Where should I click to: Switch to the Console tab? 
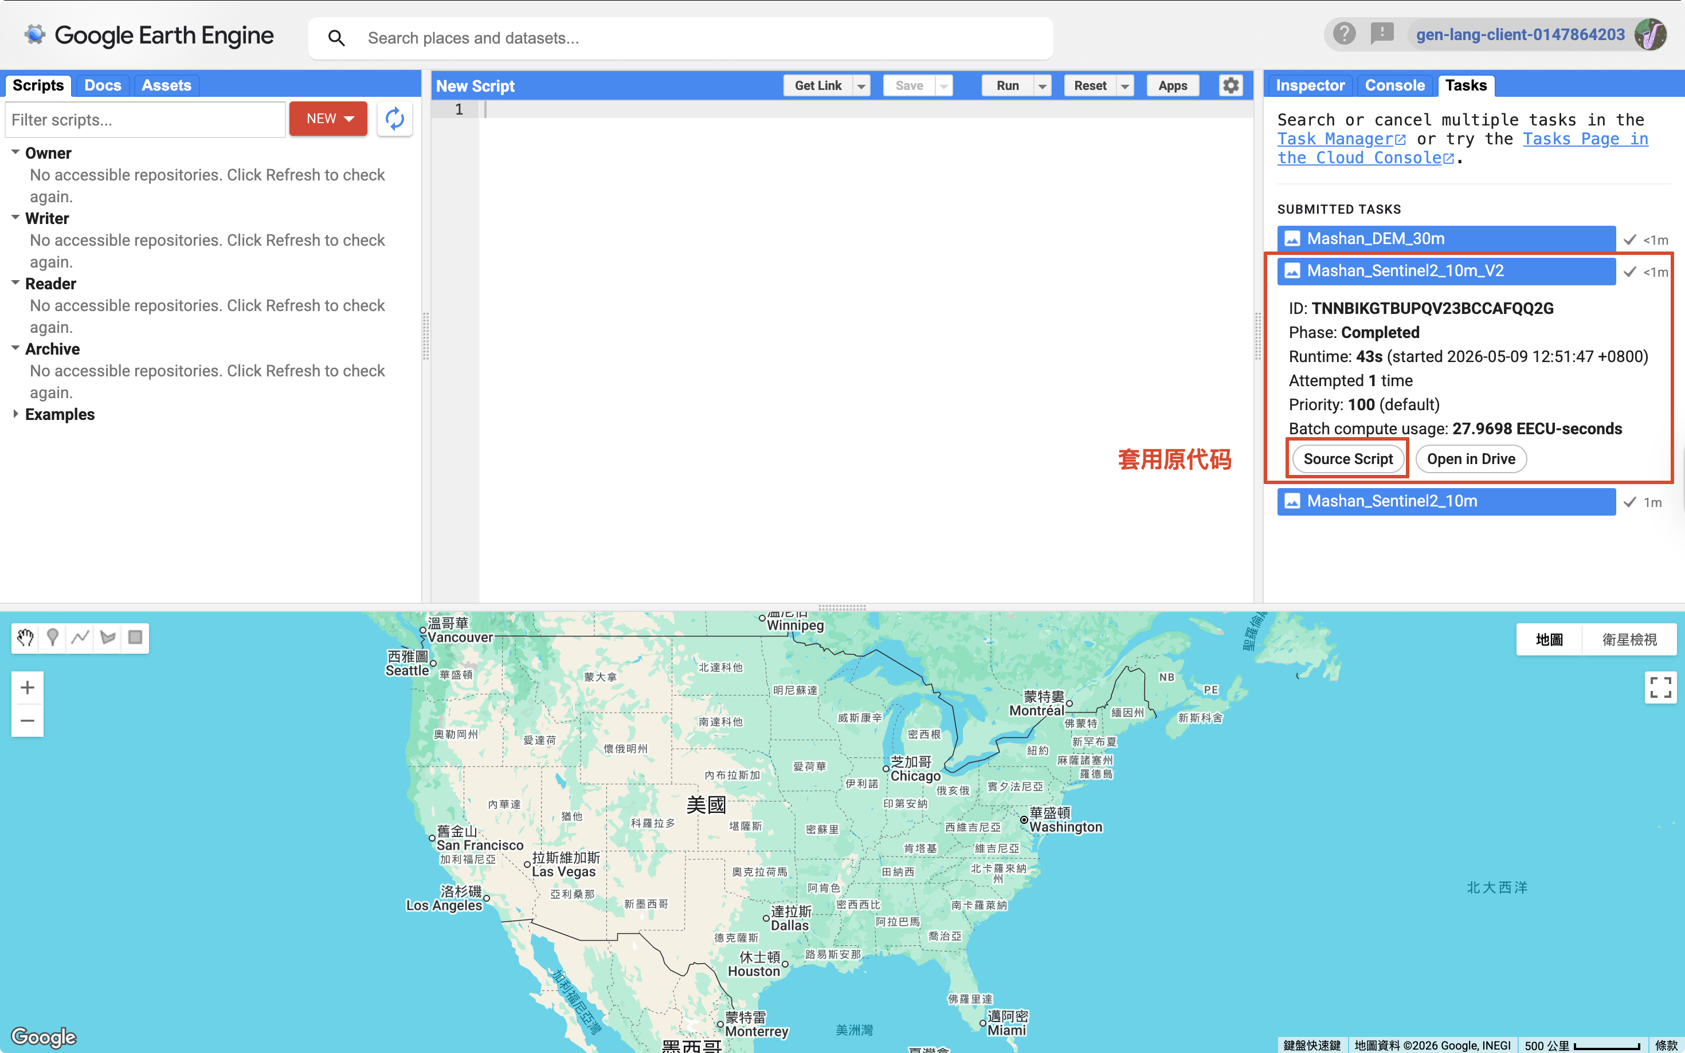tap(1394, 85)
